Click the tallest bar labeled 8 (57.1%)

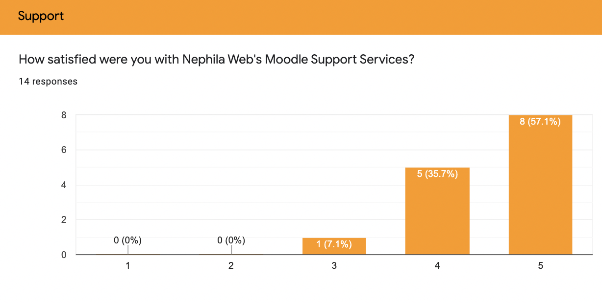[x=540, y=185]
